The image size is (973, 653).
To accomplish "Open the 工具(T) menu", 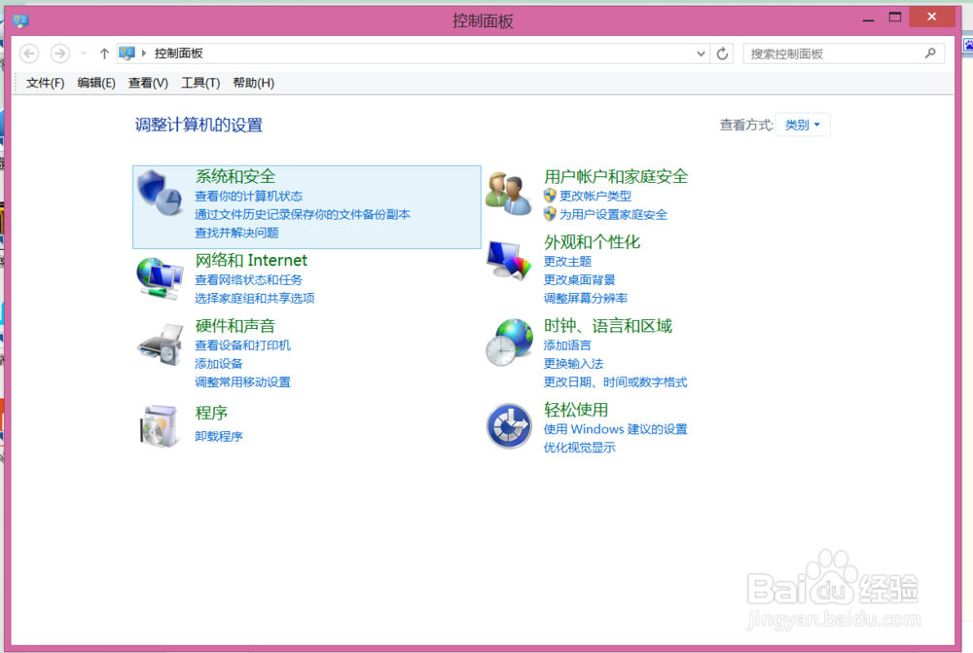I will [x=200, y=83].
